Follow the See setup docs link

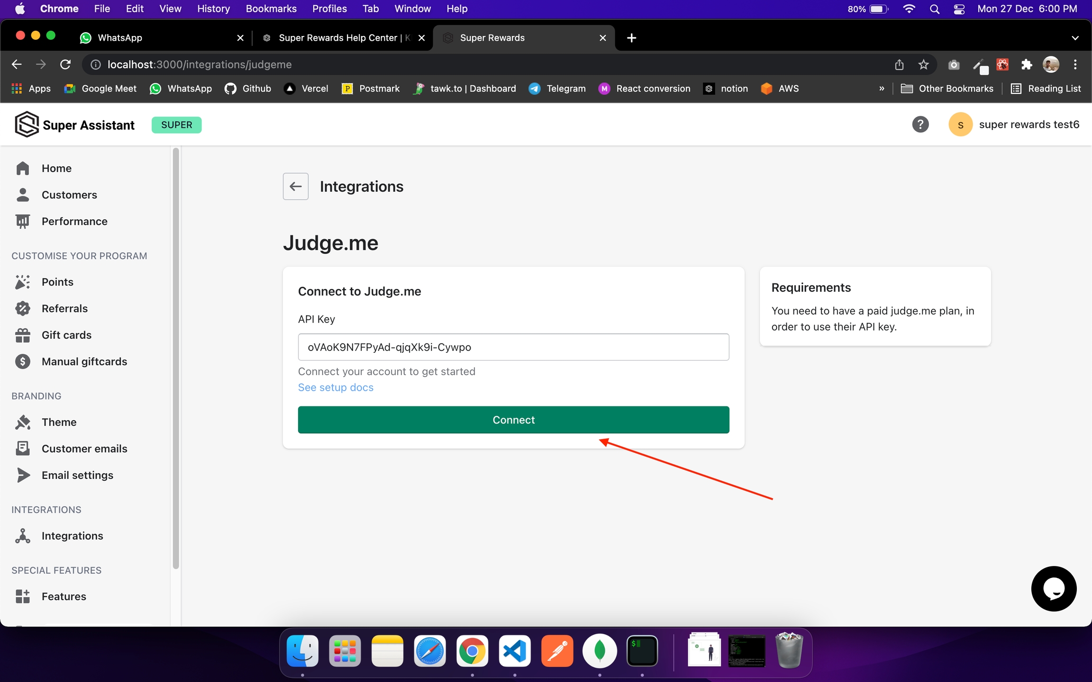tap(336, 387)
